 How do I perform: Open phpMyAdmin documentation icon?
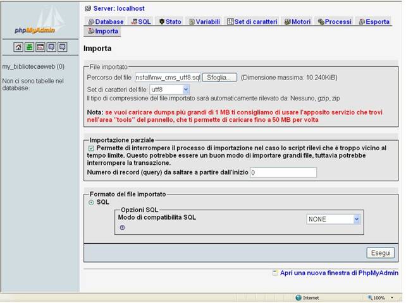pos(51,47)
